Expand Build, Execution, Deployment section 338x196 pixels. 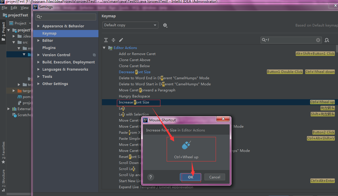coord(38,62)
